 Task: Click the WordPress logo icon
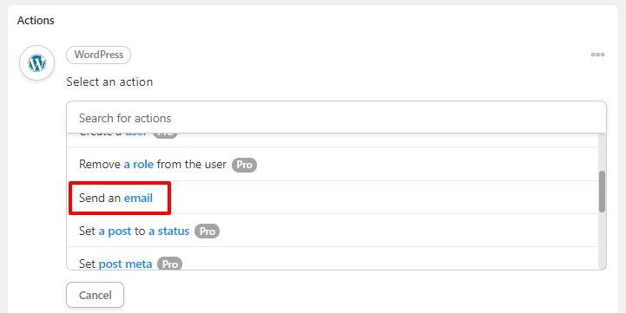point(36,63)
